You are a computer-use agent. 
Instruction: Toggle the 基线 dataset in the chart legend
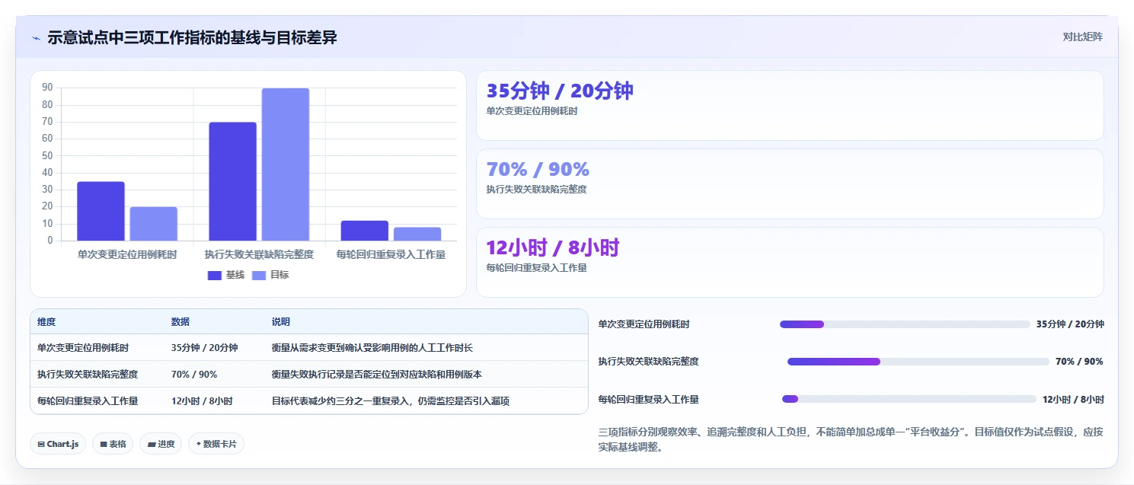click(x=226, y=275)
